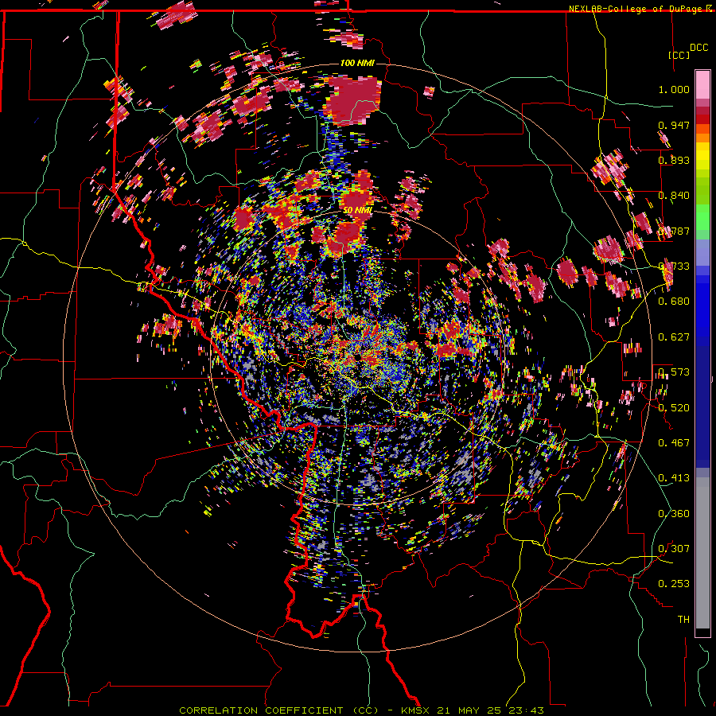Click the Correlation Coefficient KMSX timestamp caption
716x716 pixels.
(361, 710)
